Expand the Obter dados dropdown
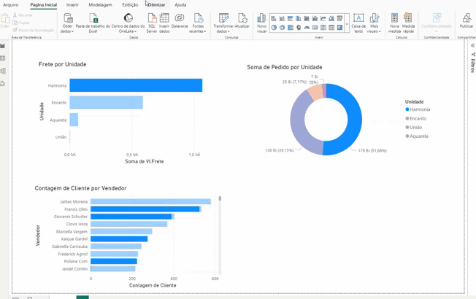The image size is (476, 299). 67,31
